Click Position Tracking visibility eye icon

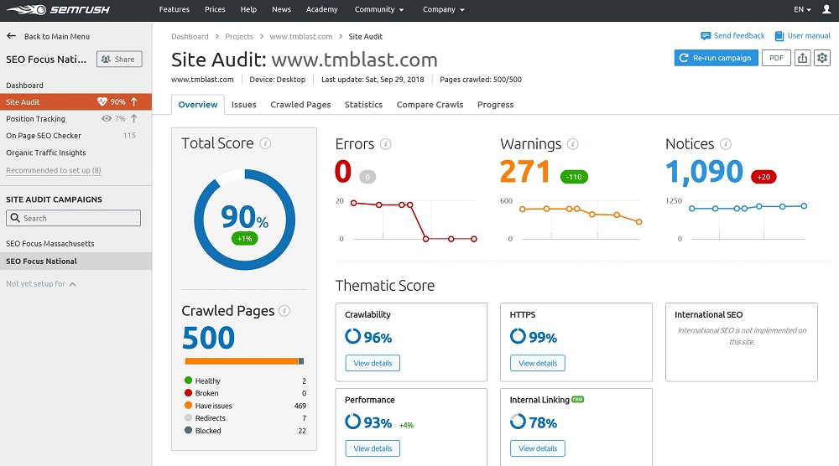click(x=107, y=119)
